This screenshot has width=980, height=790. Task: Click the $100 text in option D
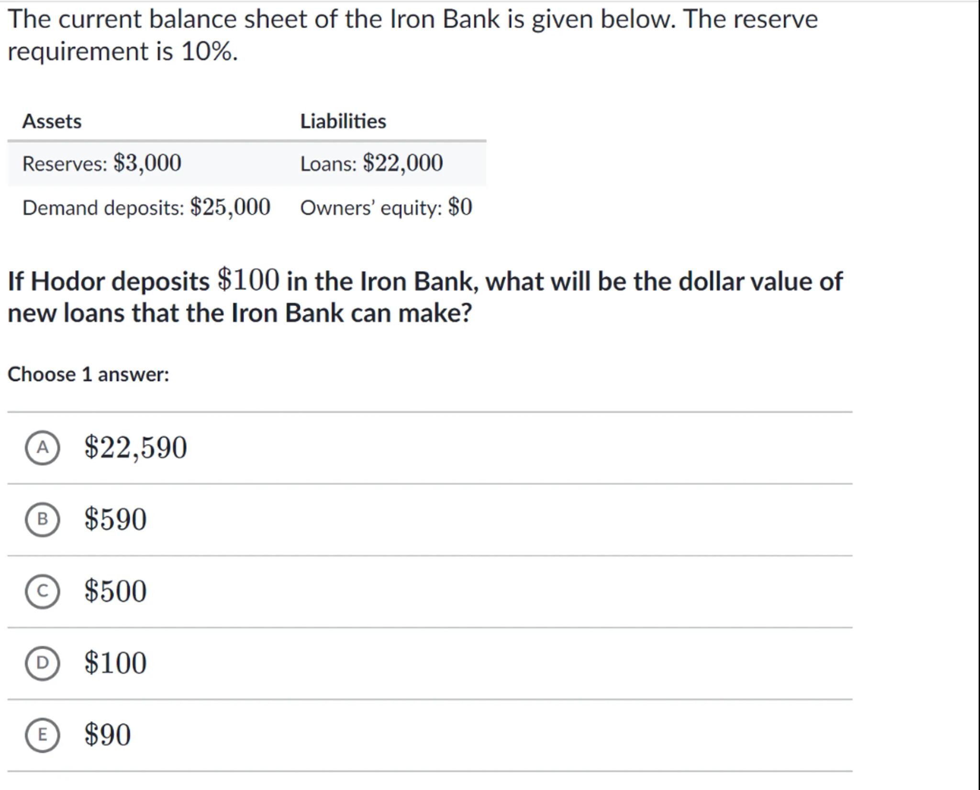coord(115,663)
